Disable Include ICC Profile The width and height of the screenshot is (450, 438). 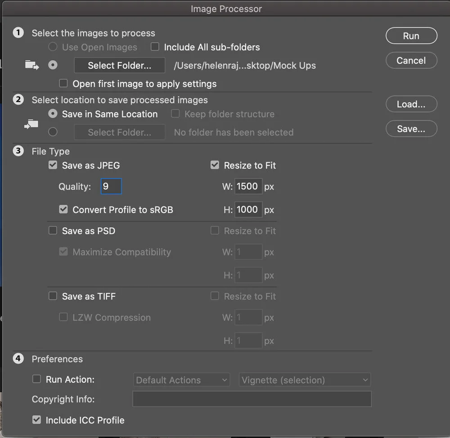[36, 420]
